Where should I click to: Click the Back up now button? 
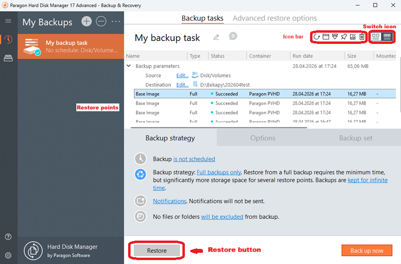point(367,250)
